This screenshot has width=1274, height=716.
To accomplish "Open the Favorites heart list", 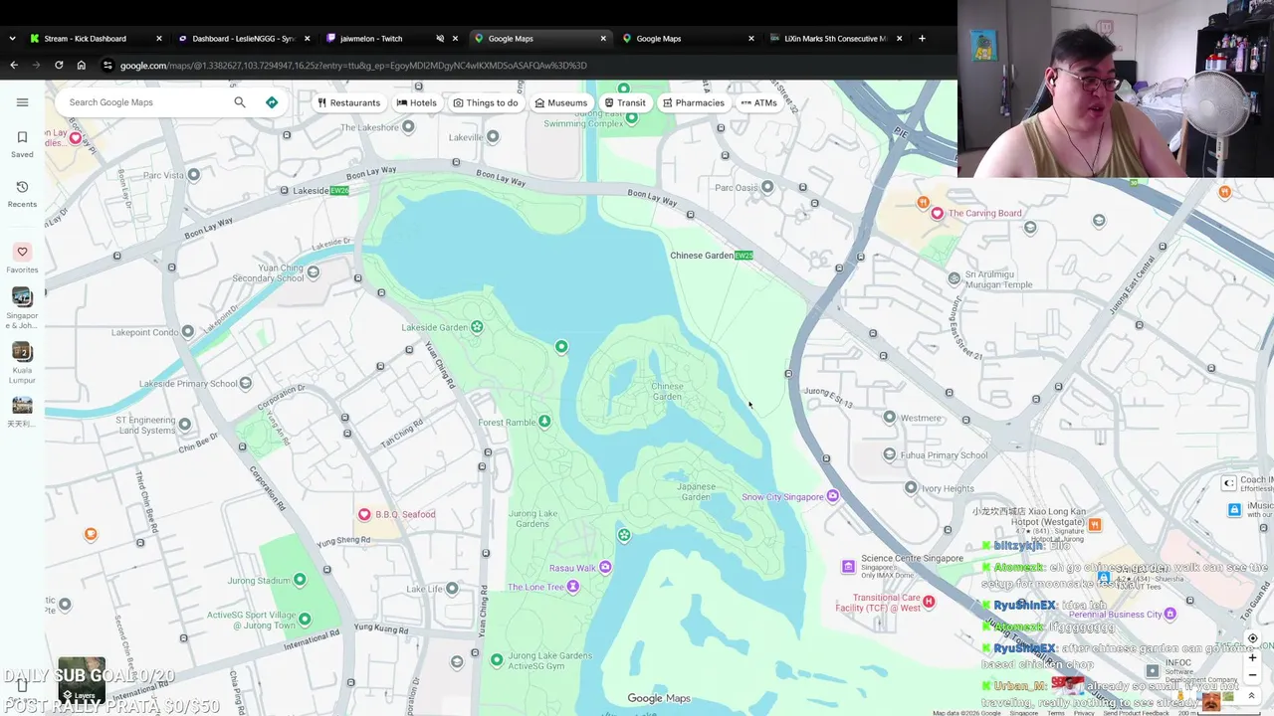I will pyautogui.click(x=22, y=259).
